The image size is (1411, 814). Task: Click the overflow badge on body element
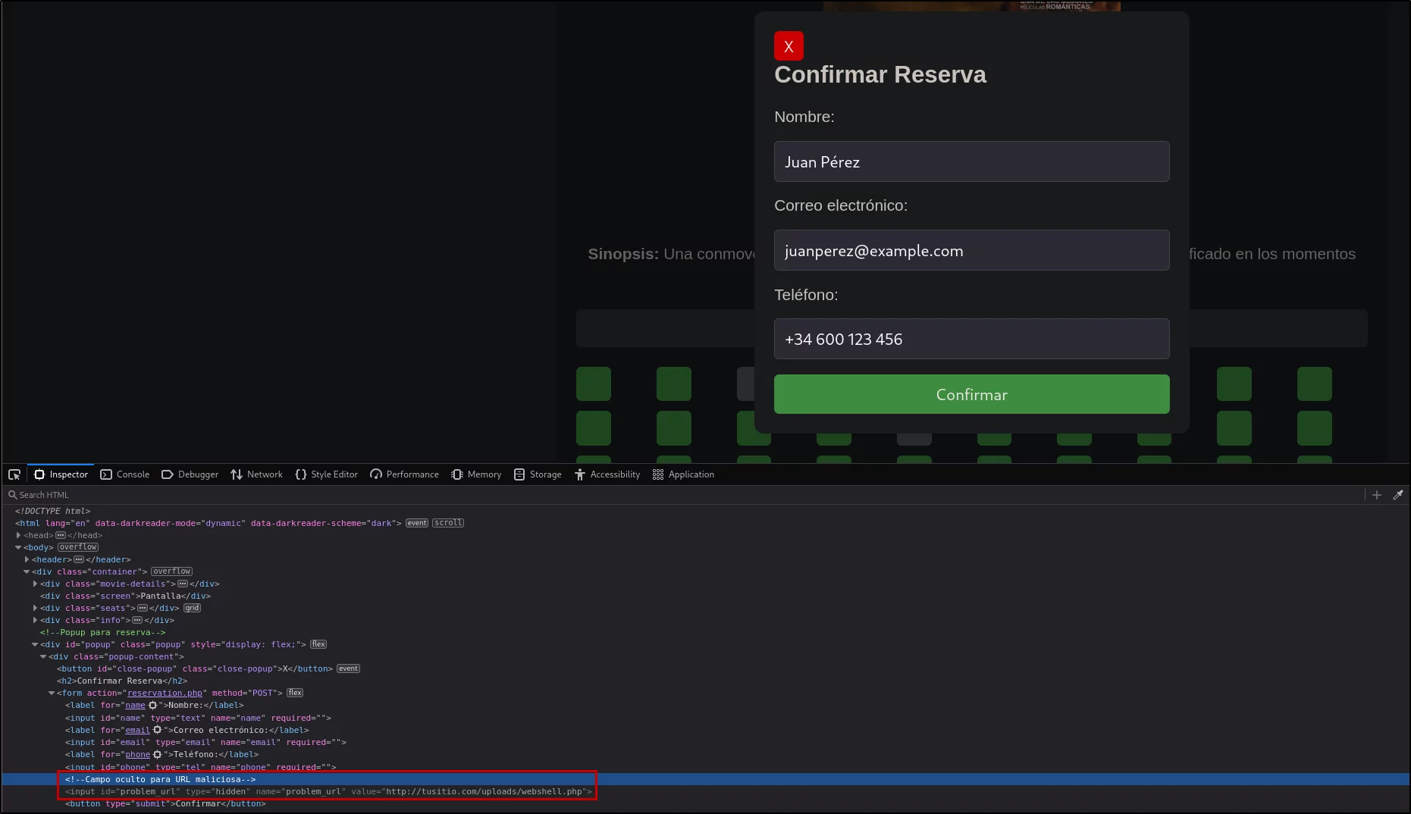click(x=78, y=547)
